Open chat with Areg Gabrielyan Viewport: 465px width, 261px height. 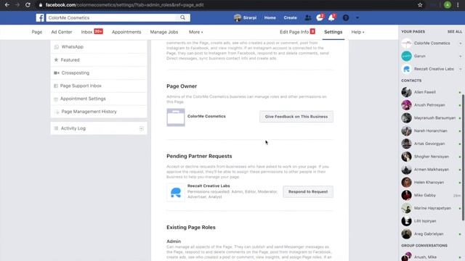click(432, 233)
